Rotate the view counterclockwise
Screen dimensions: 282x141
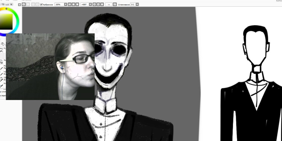coord(94,4)
